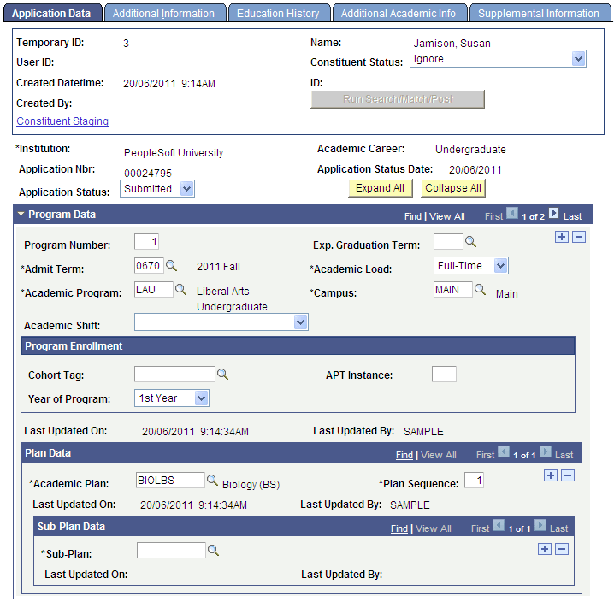Add a Program Data row with plus icon
This screenshot has width=614, height=602.
coord(562,237)
